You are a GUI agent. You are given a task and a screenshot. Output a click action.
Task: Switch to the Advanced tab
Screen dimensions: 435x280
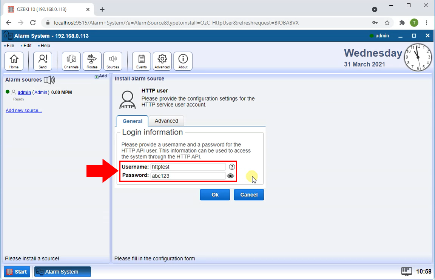click(167, 121)
